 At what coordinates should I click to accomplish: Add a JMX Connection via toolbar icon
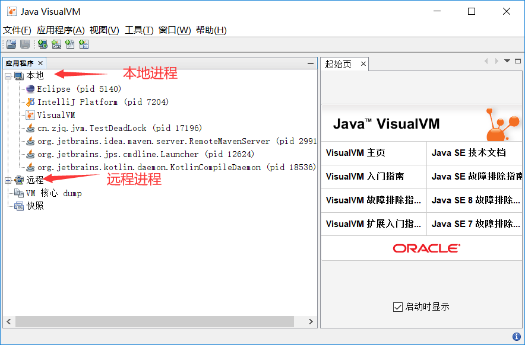pos(56,44)
